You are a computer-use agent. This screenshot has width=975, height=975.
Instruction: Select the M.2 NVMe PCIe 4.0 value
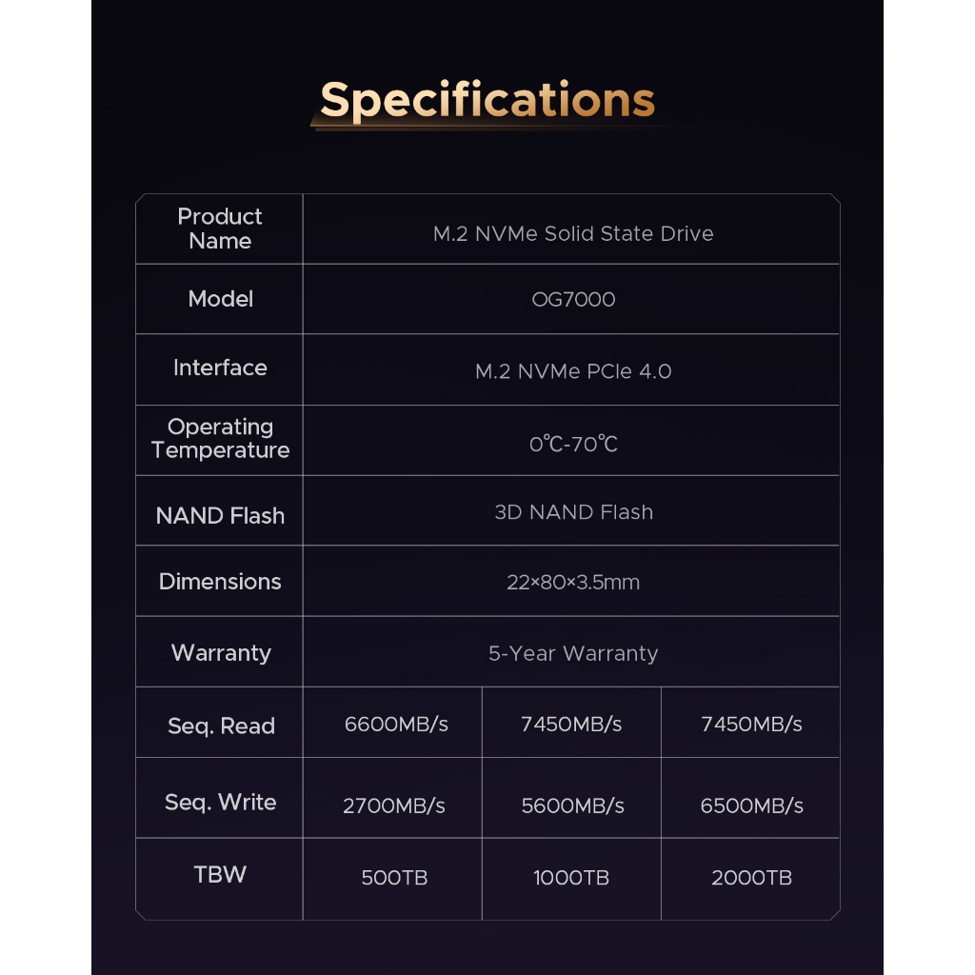[572, 371]
